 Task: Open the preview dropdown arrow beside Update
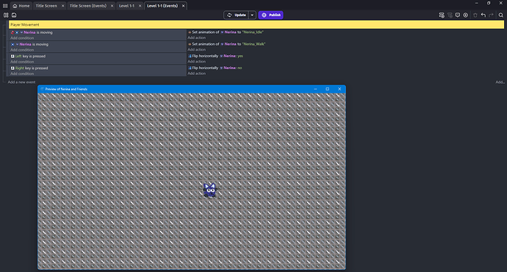coord(252,15)
